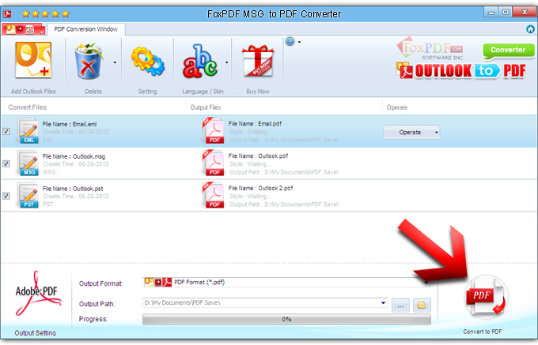This screenshot has width=538, height=345.
Task: Open the red Outlook-to-PDF application menu
Action: [x=24, y=29]
